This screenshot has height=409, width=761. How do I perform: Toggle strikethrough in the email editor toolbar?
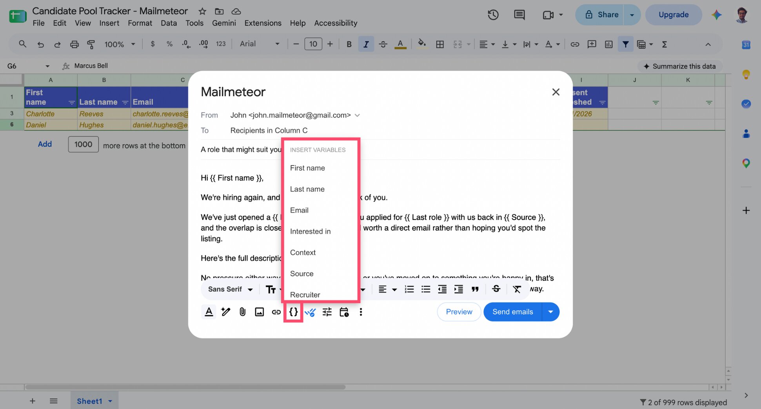tap(496, 289)
